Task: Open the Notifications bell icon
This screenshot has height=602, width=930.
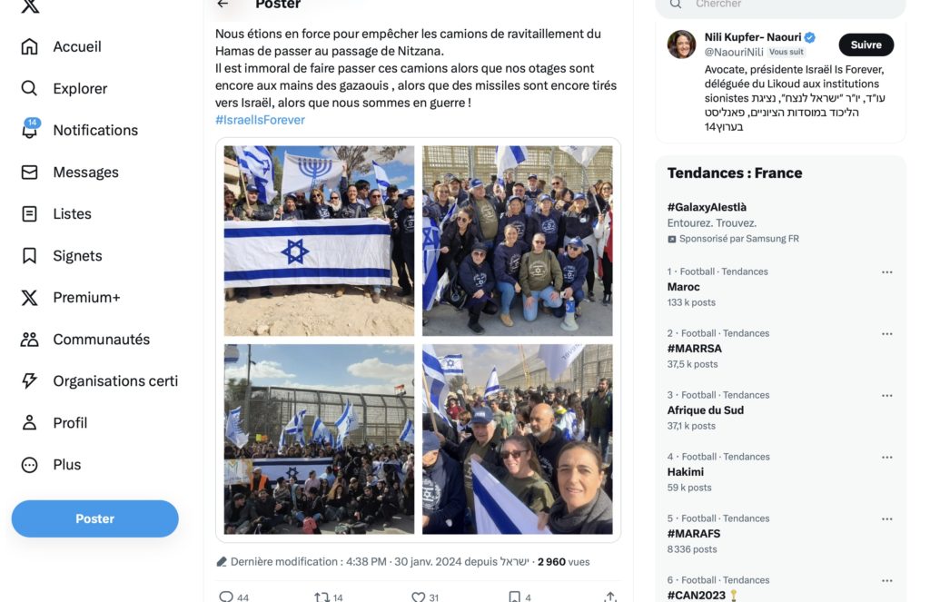Action: 30,129
